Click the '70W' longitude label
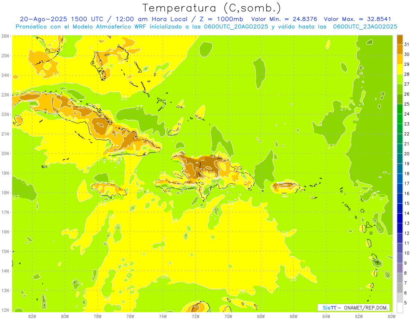 point(228,316)
